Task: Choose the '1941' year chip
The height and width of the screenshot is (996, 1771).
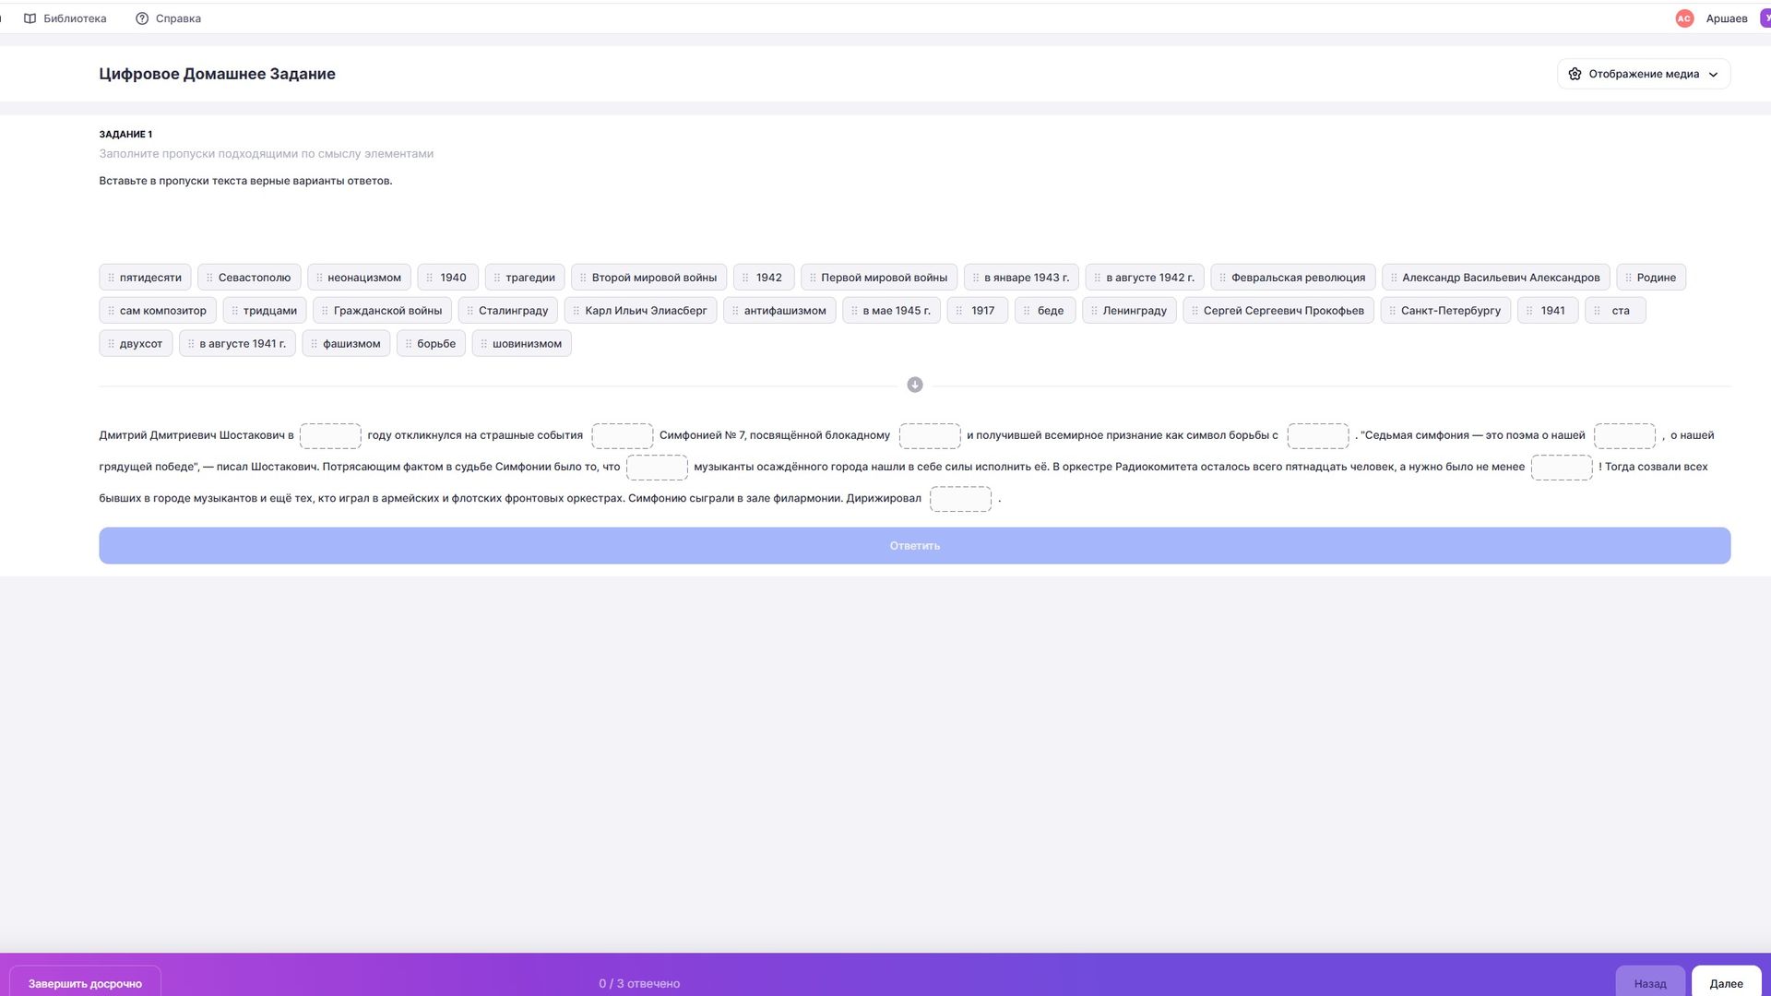Action: [1548, 311]
